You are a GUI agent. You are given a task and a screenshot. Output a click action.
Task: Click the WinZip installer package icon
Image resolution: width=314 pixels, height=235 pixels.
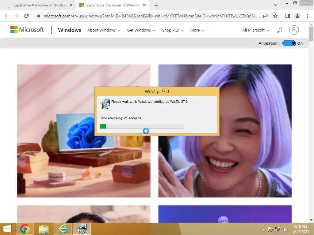coord(105,104)
